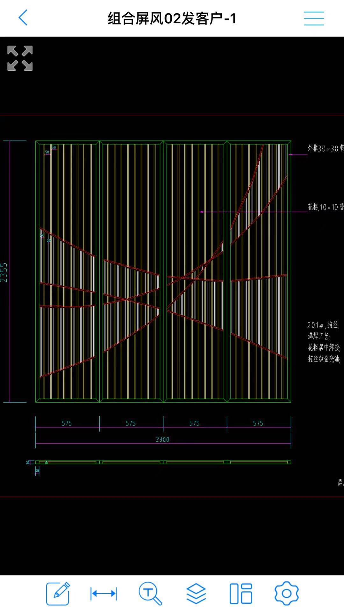Tap the drawing title 组合屏风02发客户-1
Image resolution: width=344 pixels, height=612 pixels.
pyautogui.click(x=172, y=18)
